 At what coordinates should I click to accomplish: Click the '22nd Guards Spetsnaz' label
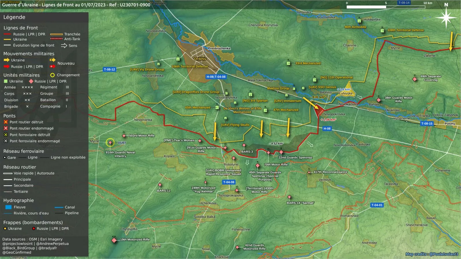[295, 157]
